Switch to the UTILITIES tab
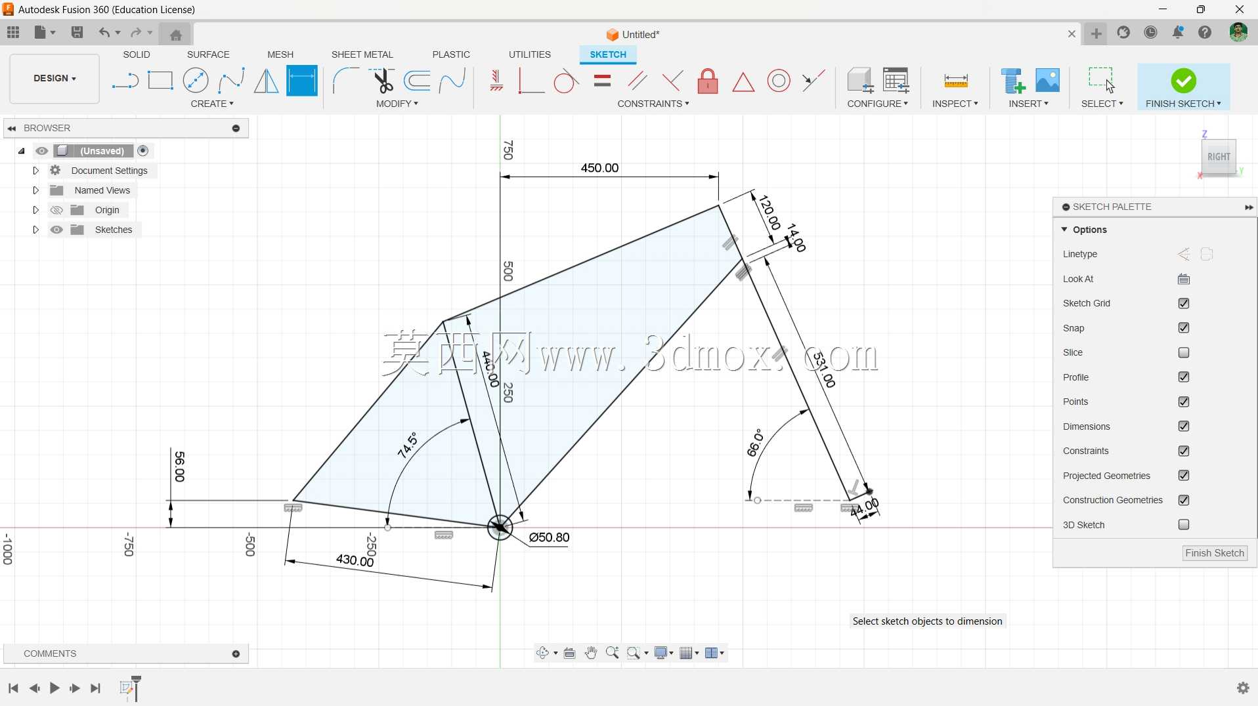Screen dimensions: 1258x706 pyautogui.click(x=530, y=54)
